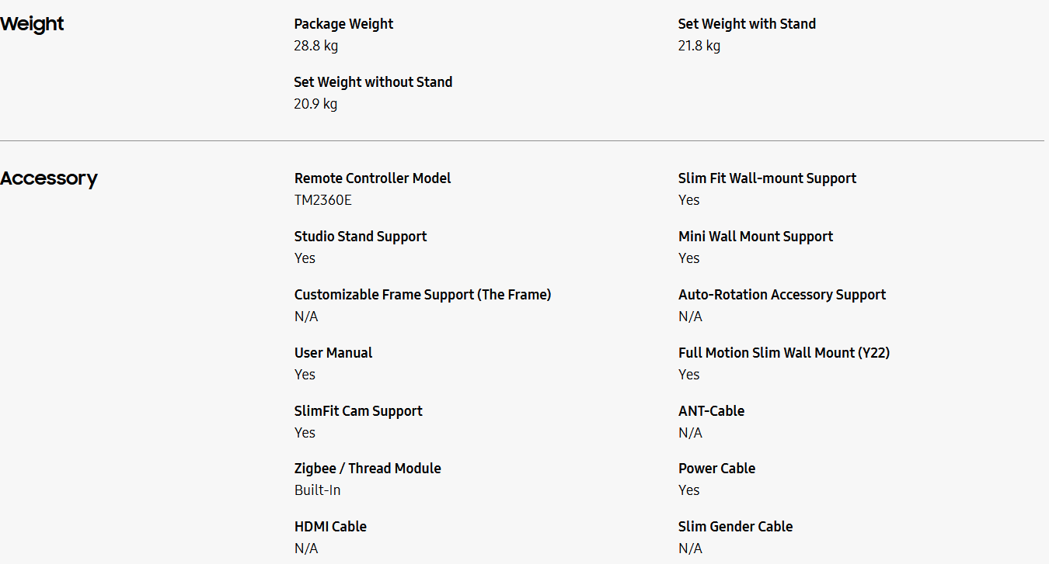1049x564 pixels.
Task: Select the 21.8 kg weight value
Action: [699, 46]
